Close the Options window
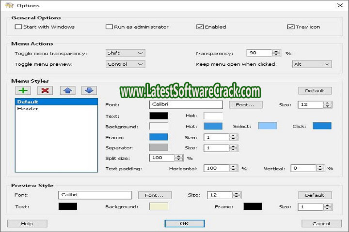The image size is (349, 232). coord(340,5)
